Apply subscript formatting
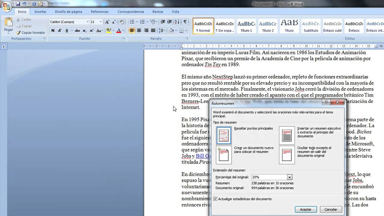Viewport: 384px width, 216px height. (85, 30)
